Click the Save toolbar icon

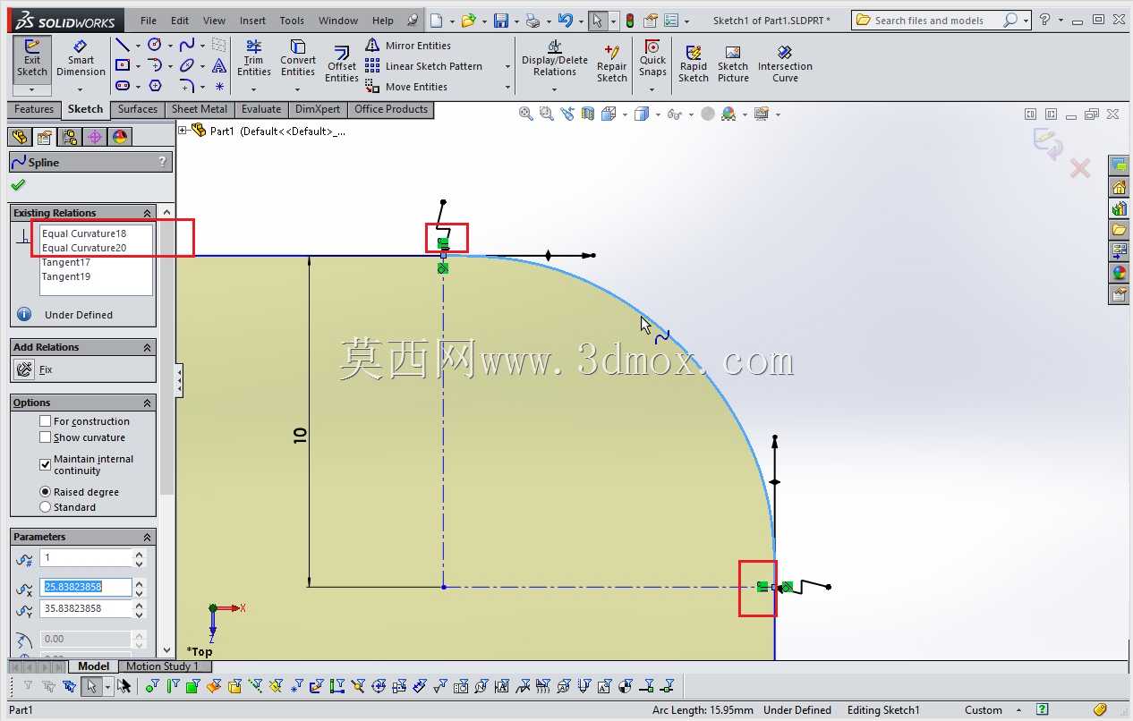coord(501,21)
